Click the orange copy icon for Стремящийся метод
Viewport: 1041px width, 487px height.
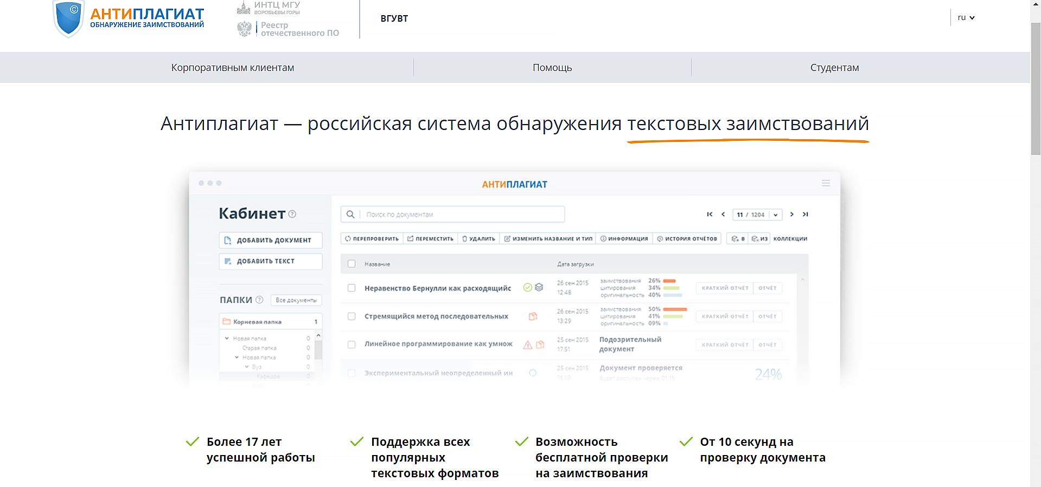[533, 316]
